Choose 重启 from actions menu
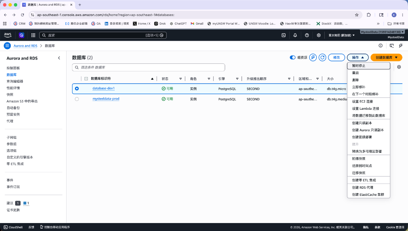Viewport: 408px width, 231px height. click(x=369, y=73)
